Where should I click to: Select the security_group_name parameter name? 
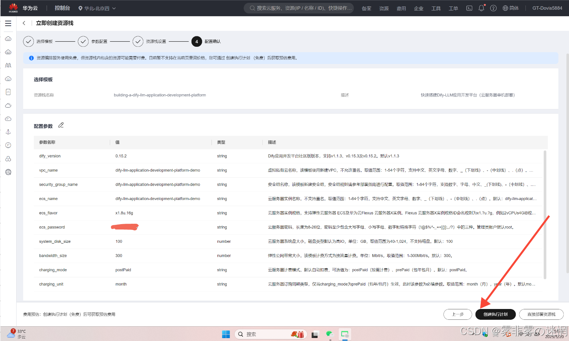click(x=58, y=185)
